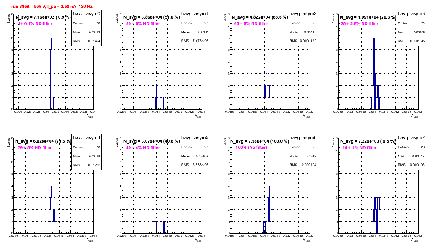Click Mean value 0.03115 in havg_asym4 box
Screen dimensions: 433x248
pyautogui.click(x=94, y=156)
